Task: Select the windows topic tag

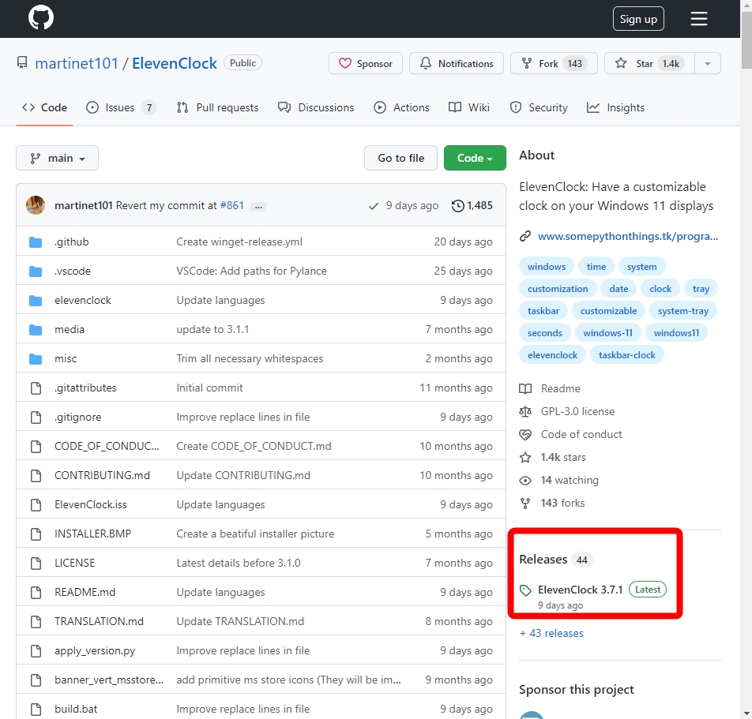Action: click(x=547, y=267)
